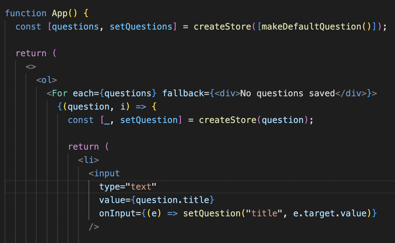This screenshot has height=243, width=395.
Task: Click the 'const' keyword on the questions line
Action: coord(28,27)
